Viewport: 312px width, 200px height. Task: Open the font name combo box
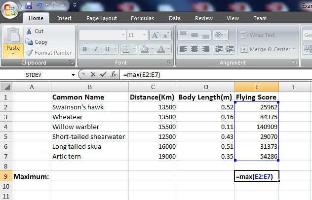[103, 35]
